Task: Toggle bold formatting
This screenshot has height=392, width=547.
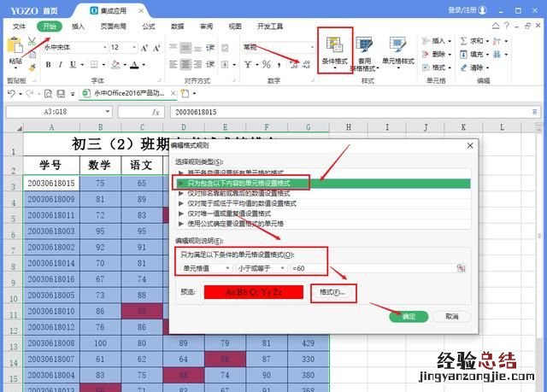Action: (48, 64)
